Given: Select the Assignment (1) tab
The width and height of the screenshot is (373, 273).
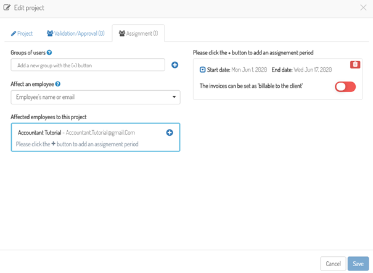Looking at the screenshot, I should pos(138,33).
